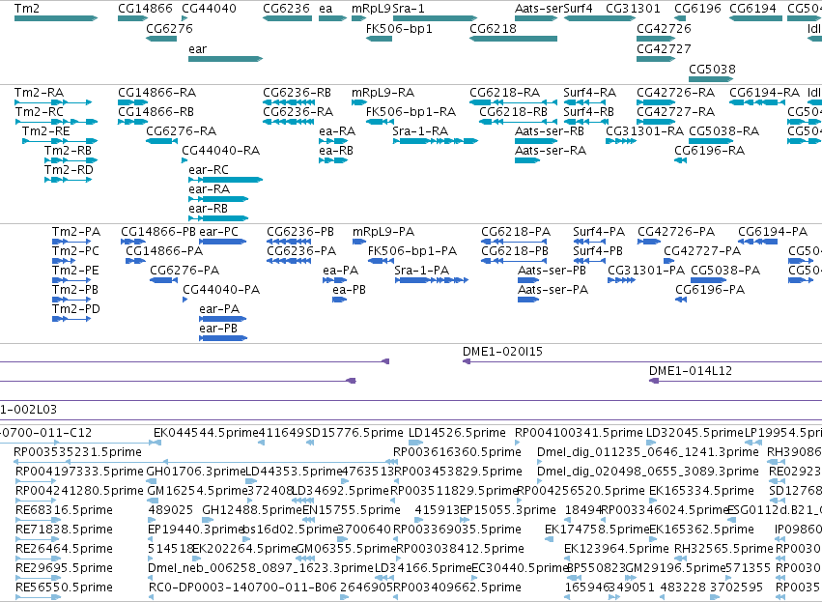822x602 pixels.
Task: Select the Aats-ser-PA coding sequence
Action: click(528, 300)
